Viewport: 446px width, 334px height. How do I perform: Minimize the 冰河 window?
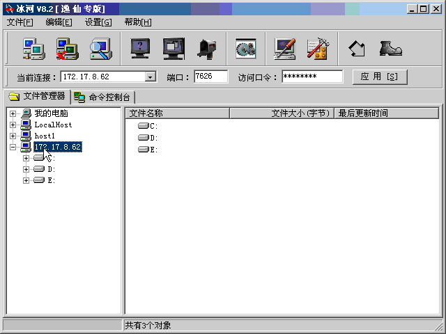click(412, 9)
